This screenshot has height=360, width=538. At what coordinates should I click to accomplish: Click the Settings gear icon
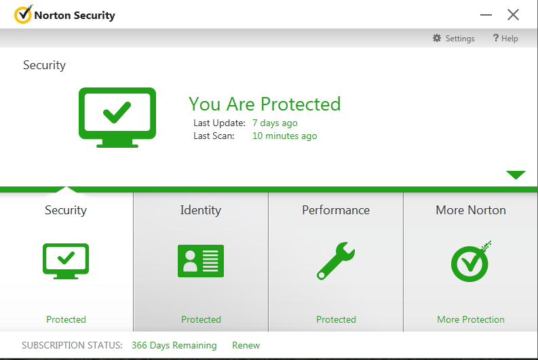437,39
